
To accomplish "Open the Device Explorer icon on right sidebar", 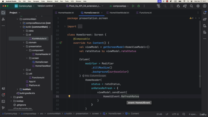I will coord(205,26).
